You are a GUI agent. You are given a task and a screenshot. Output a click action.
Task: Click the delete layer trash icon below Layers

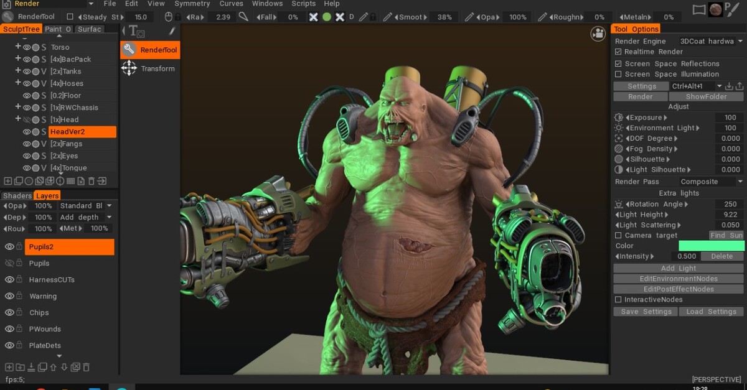(86, 367)
